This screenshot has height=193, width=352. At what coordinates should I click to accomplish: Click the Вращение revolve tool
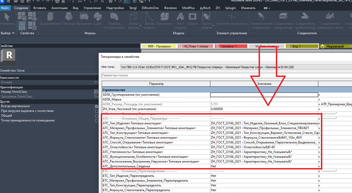tap(84, 19)
